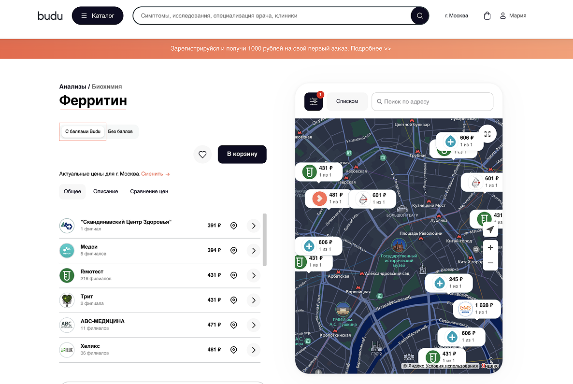The height and width of the screenshot is (384, 573).
Task: Click the Медси clinic logo
Action: click(67, 251)
